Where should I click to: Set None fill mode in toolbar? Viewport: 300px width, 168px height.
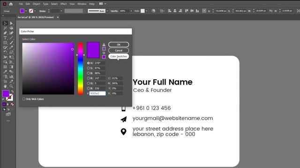point(12,104)
